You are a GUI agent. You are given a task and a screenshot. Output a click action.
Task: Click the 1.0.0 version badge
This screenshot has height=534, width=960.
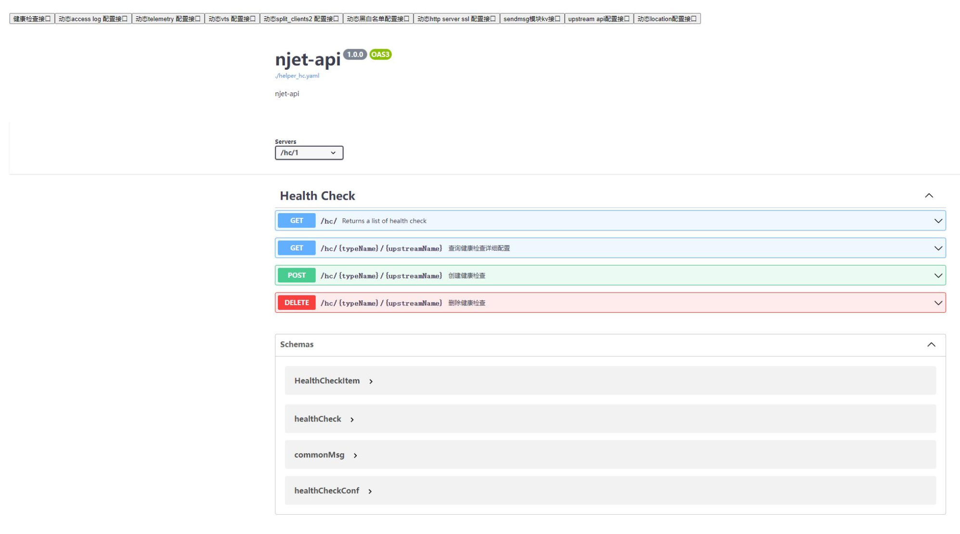(x=355, y=54)
